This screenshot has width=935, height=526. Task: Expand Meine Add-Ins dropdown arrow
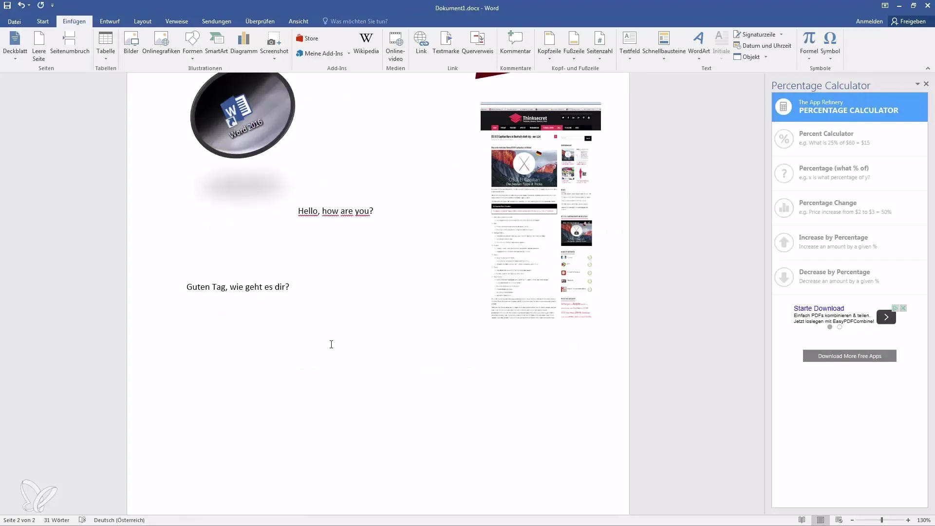tap(349, 54)
